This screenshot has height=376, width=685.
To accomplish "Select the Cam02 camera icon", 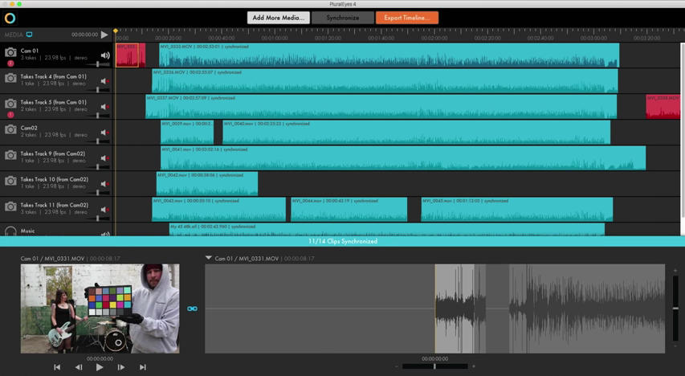I will [x=10, y=129].
